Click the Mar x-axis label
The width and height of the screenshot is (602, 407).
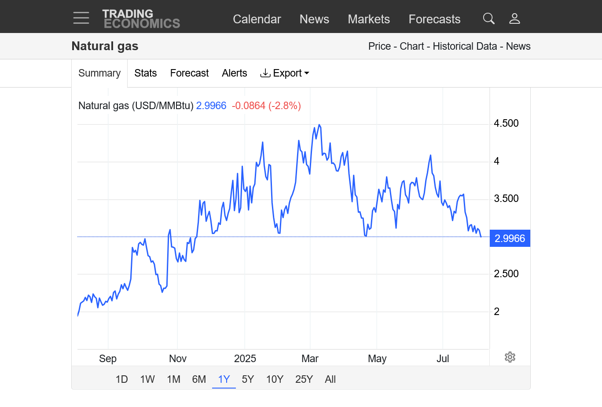pyautogui.click(x=310, y=359)
